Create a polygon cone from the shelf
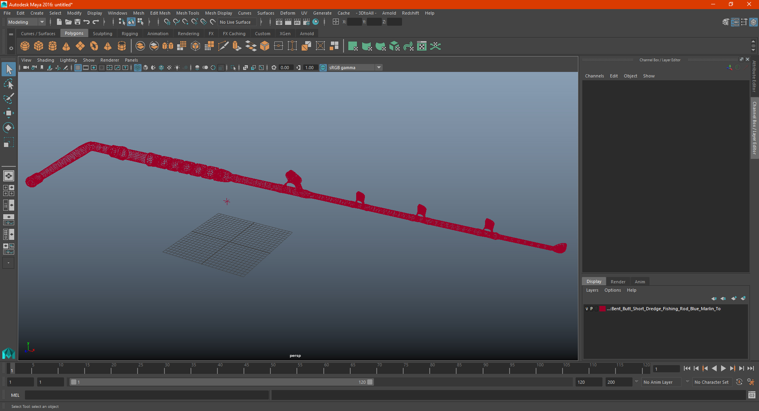Screen dimensions: 759x411 66,46
